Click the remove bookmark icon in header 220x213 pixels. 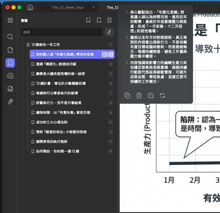tap(109, 20)
